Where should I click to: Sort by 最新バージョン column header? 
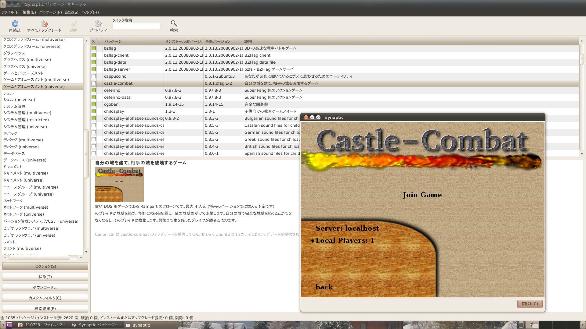click(223, 41)
